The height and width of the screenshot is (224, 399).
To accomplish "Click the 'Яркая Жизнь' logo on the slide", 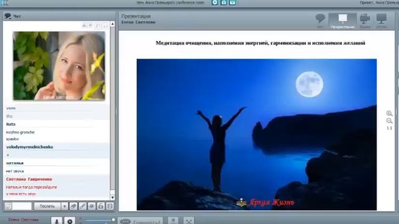I will (266, 202).
